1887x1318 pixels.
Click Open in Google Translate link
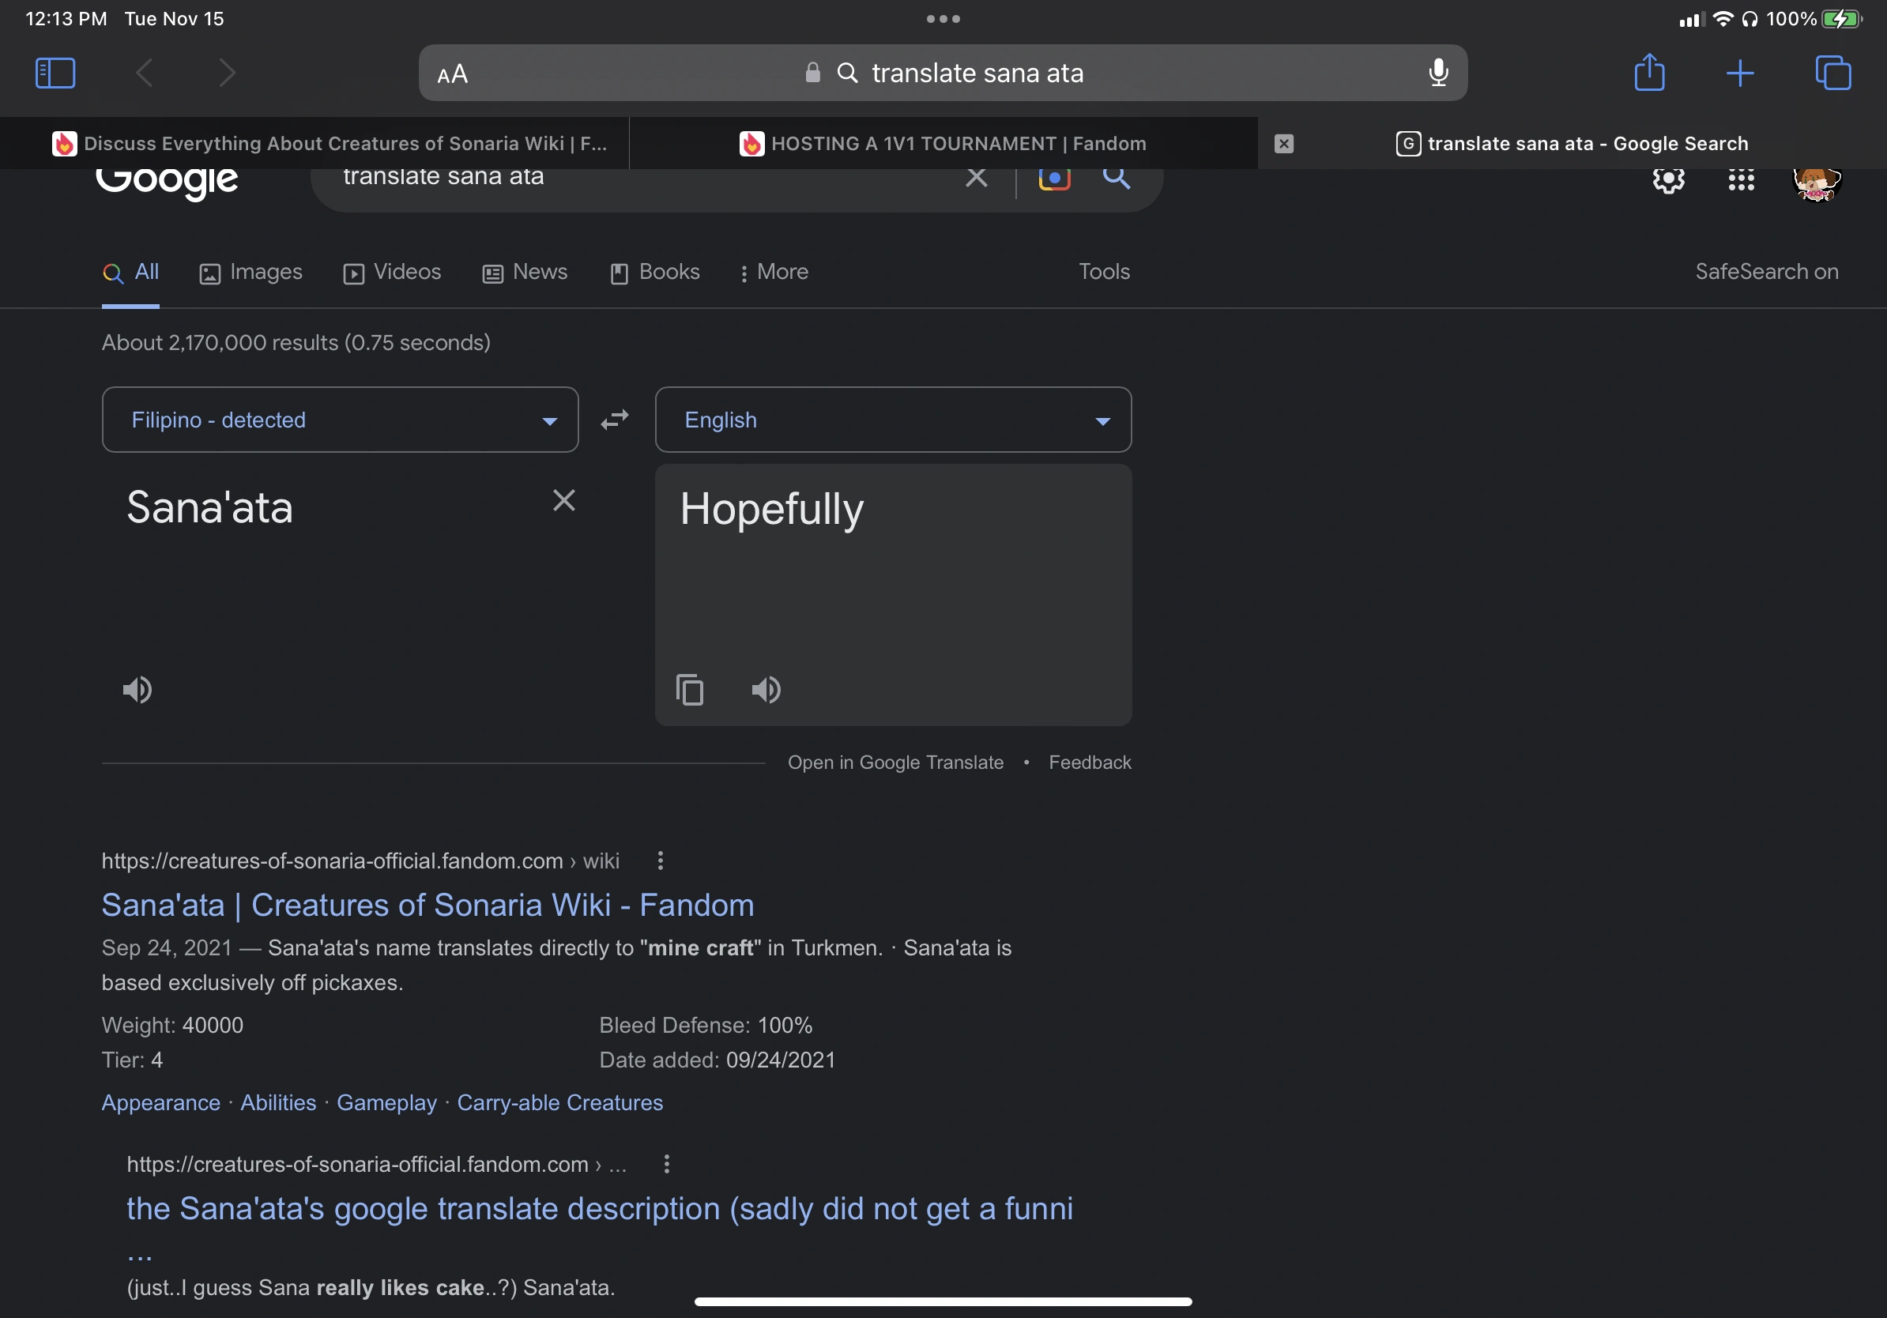tap(895, 763)
